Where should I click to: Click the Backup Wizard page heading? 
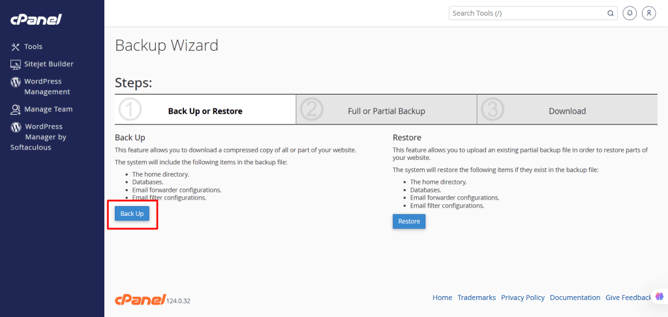click(166, 45)
